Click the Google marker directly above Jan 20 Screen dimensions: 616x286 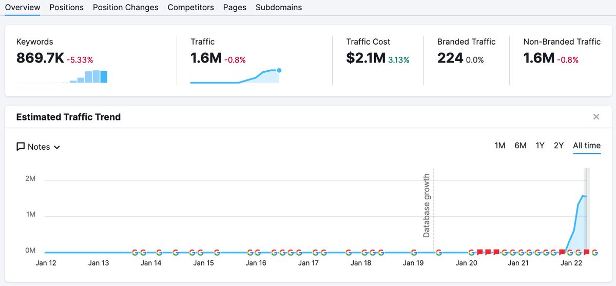(x=471, y=252)
